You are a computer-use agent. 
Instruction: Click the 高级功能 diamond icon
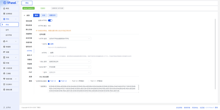click(x=4, y=79)
